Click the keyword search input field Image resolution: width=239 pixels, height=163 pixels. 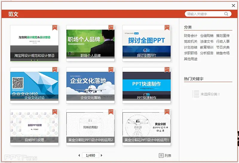[x=204, y=14]
